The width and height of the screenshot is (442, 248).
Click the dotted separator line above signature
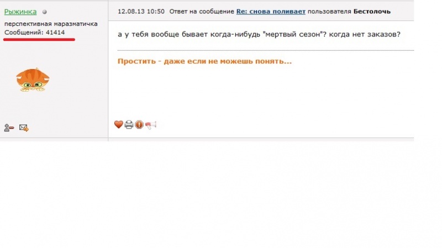coord(266,50)
